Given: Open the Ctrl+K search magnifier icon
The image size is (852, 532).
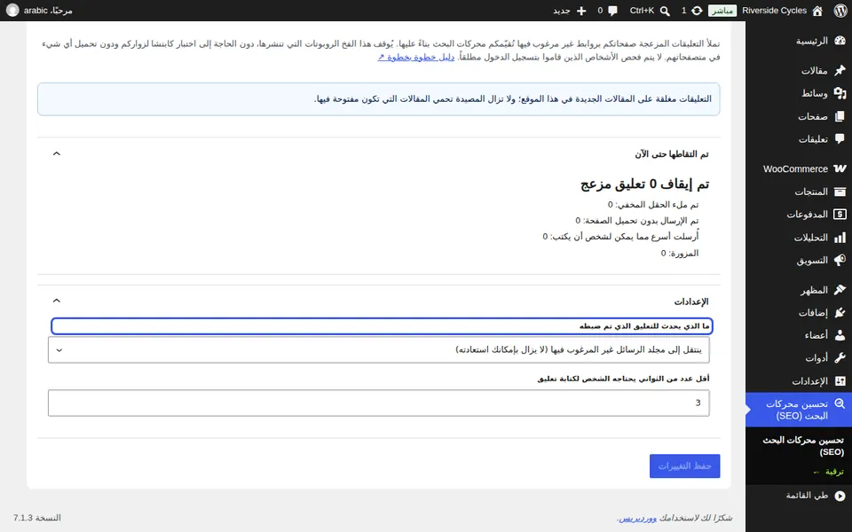Looking at the screenshot, I should click(x=665, y=11).
